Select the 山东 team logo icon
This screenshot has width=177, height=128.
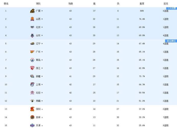(32, 35)
